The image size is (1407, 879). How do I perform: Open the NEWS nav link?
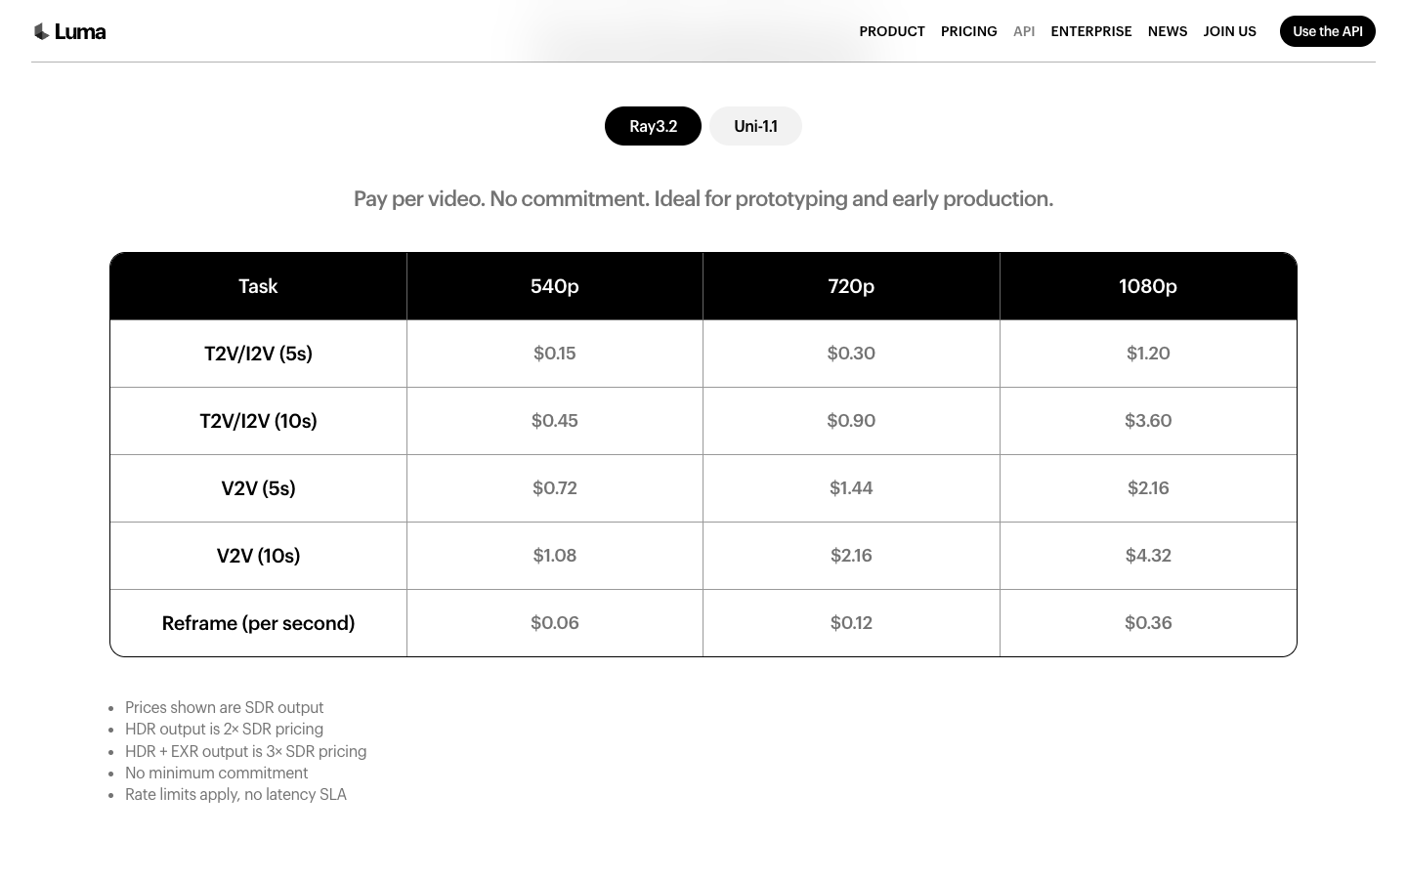tap(1168, 31)
